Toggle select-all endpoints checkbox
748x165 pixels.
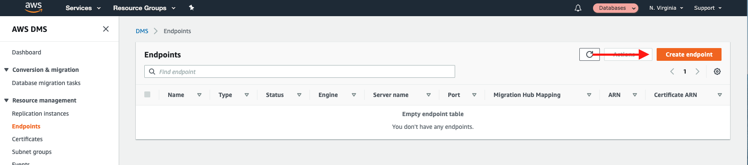pos(147,94)
